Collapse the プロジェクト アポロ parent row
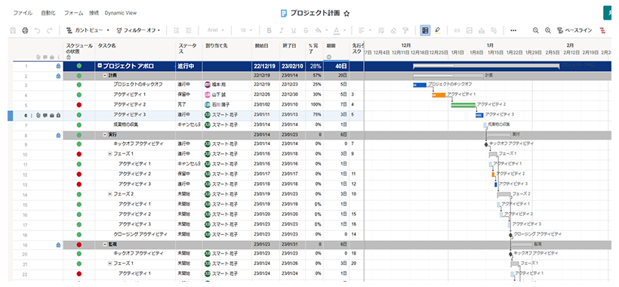The height and width of the screenshot is (287, 619). click(x=100, y=66)
